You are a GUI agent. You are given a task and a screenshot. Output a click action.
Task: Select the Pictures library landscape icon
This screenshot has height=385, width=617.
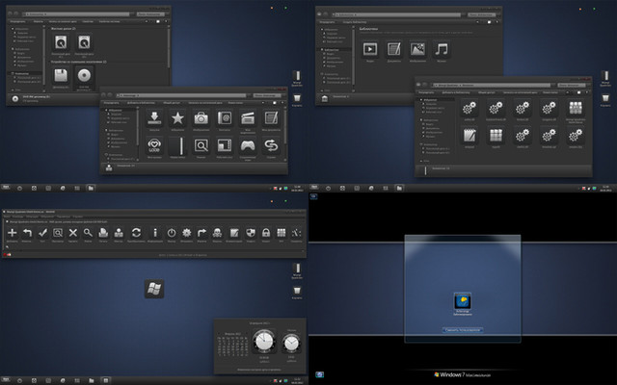(417, 49)
